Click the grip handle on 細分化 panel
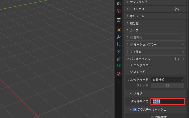Viewport: 189px width, 118px height. (x=182, y=24)
